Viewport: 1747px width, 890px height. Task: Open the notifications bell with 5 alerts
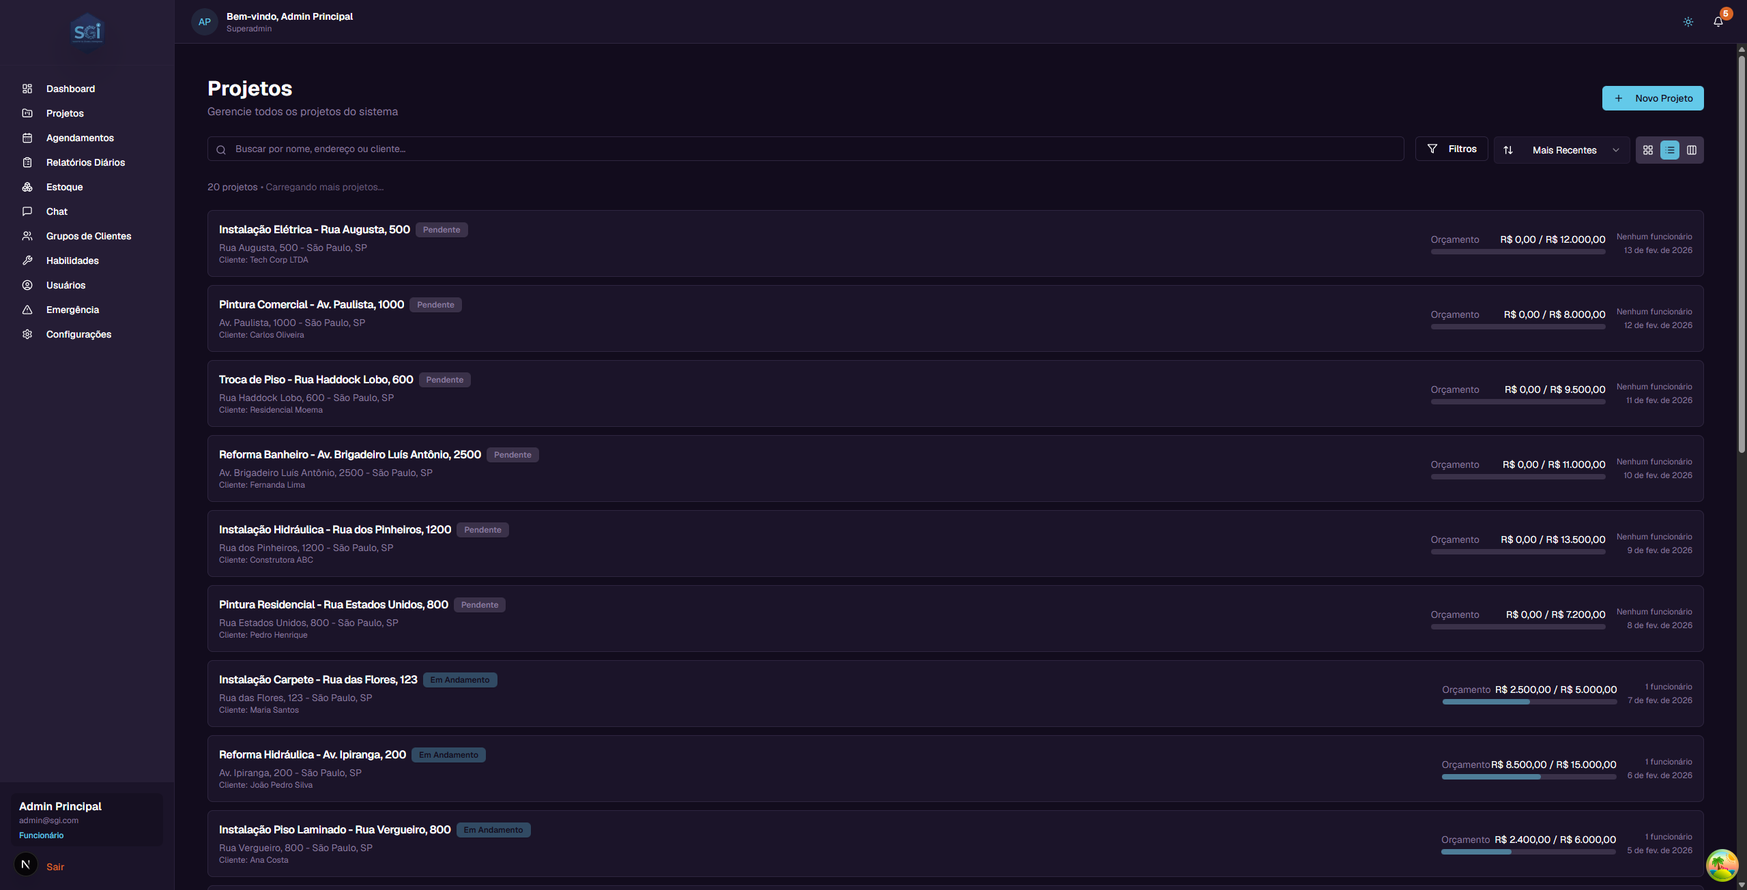pyautogui.click(x=1718, y=21)
